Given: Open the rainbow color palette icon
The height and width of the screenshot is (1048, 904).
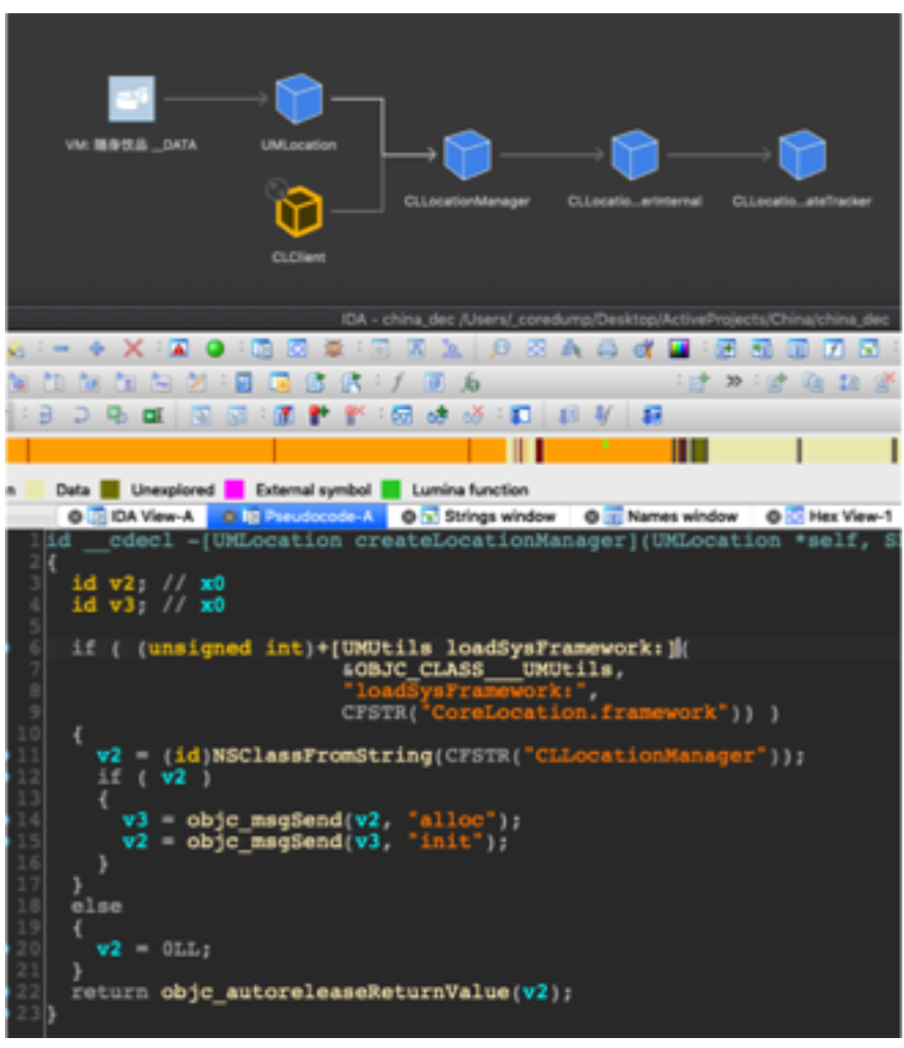Looking at the screenshot, I should pos(679,349).
